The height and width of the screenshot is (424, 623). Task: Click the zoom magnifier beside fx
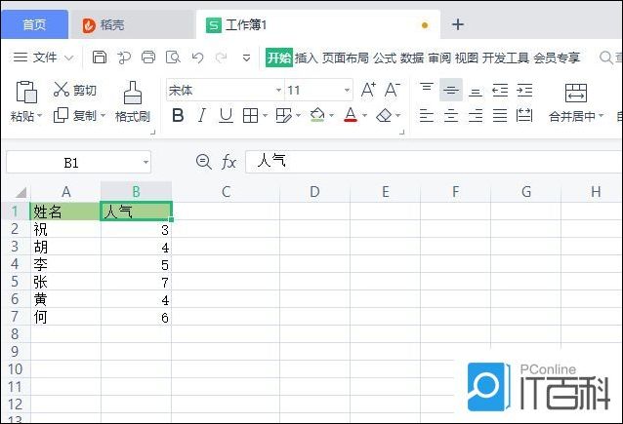204,162
